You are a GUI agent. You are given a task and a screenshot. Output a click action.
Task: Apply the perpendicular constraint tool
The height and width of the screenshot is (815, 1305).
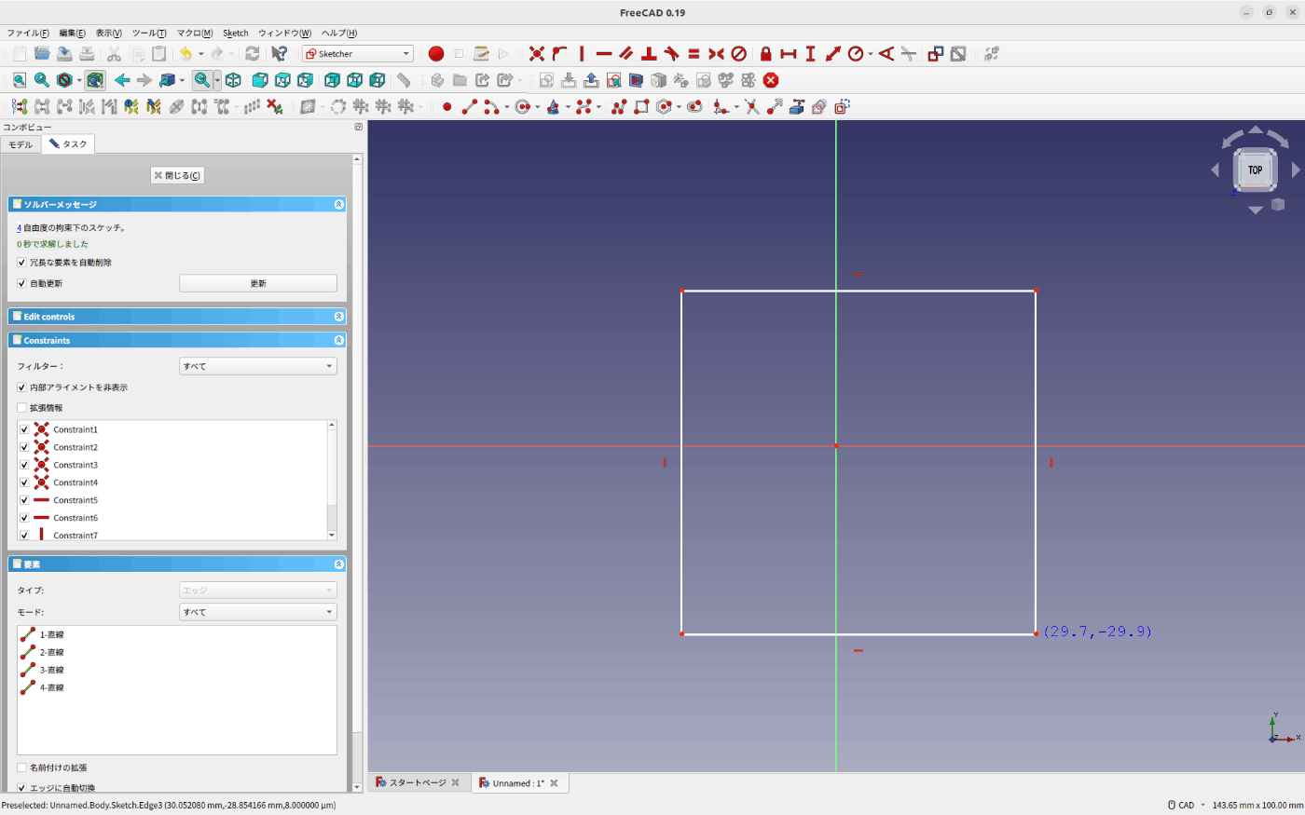(x=649, y=54)
